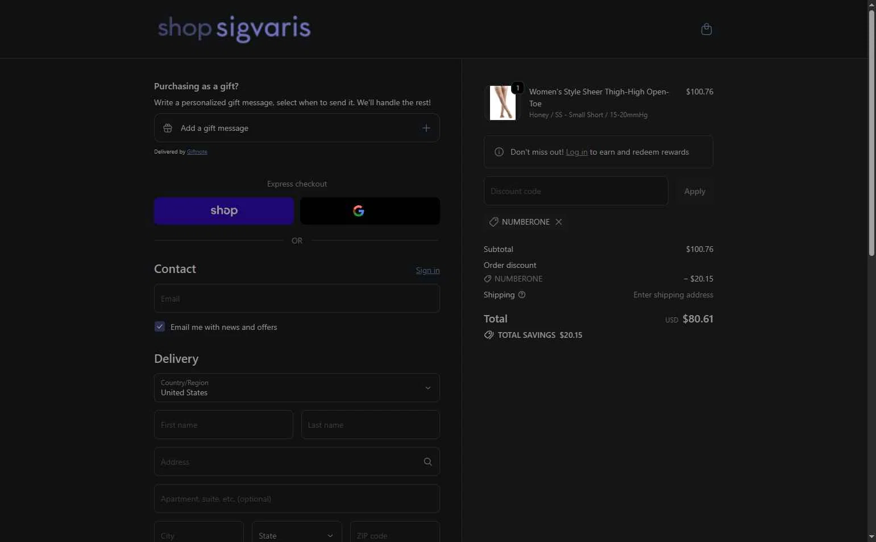
Task: Click the Discount code field
Action: pos(576,191)
